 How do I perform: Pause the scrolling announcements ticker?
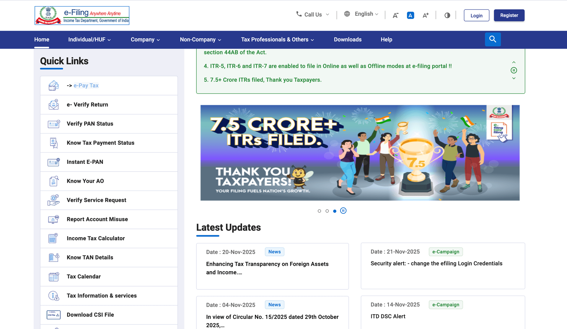[x=514, y=70]
